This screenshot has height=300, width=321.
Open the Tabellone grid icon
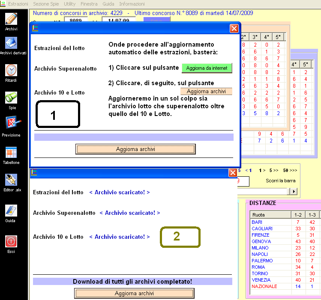tap(11, 152)
